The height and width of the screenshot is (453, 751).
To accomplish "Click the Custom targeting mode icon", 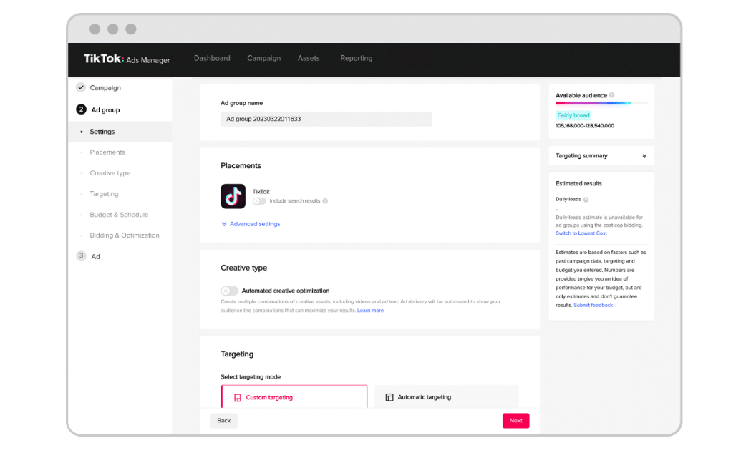I will coord(236,396).
